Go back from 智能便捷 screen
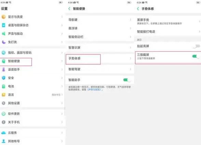 pyautogui.click(x=69, y=9)
